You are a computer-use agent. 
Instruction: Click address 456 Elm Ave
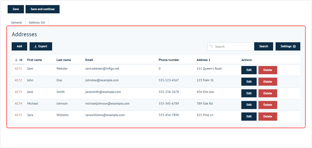[205, 92]
